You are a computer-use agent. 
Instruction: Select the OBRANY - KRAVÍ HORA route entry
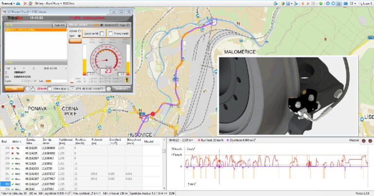(x=19, y=29)
